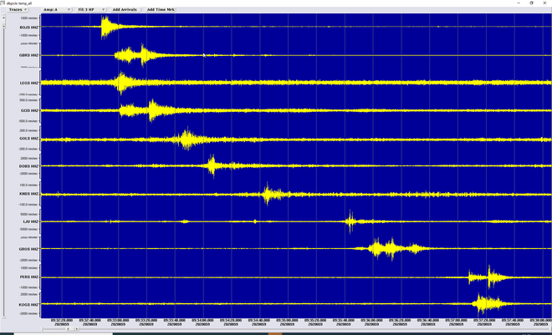
Task: Select the KNDS HHZ trace label
Action: pyautogui.click(x=29, y=194)
